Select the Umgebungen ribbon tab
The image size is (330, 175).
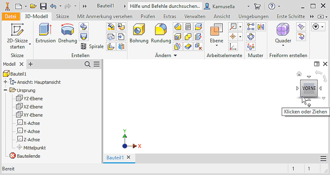click(253, 16)
